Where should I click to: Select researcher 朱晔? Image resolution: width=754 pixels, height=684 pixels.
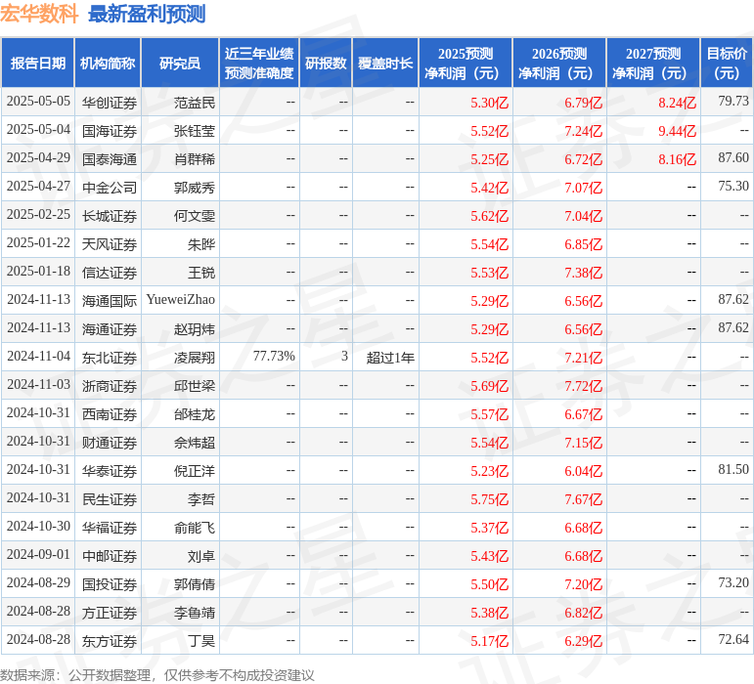tap(201, 244)
